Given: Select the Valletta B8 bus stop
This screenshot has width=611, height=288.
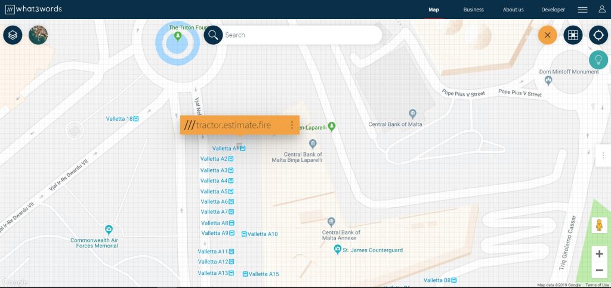Looking at the screenshot, I should click(440, 280).
